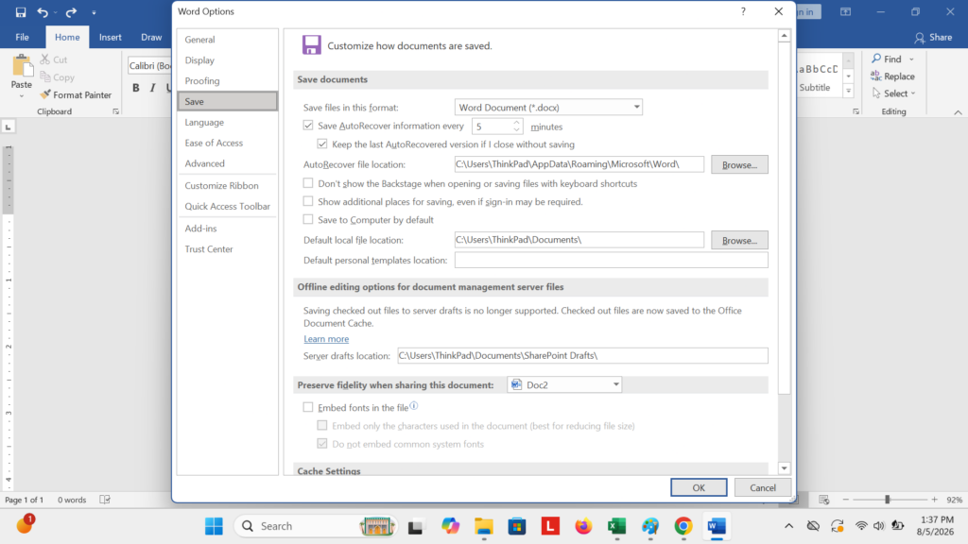Click the Redo arrow icon
Image resolution: width=968 pixels, height=544 pixels.
tap(71, 11)
